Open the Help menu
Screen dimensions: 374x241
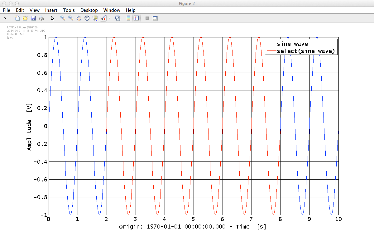click(131, 10)
